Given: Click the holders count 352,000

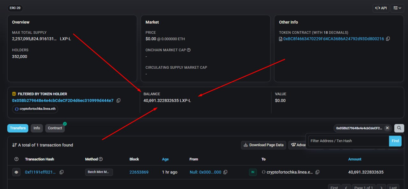Looking at the screenshot, I should click(x=20, y=57).
